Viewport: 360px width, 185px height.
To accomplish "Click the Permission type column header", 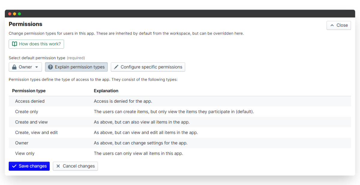I will pos(29,91).
